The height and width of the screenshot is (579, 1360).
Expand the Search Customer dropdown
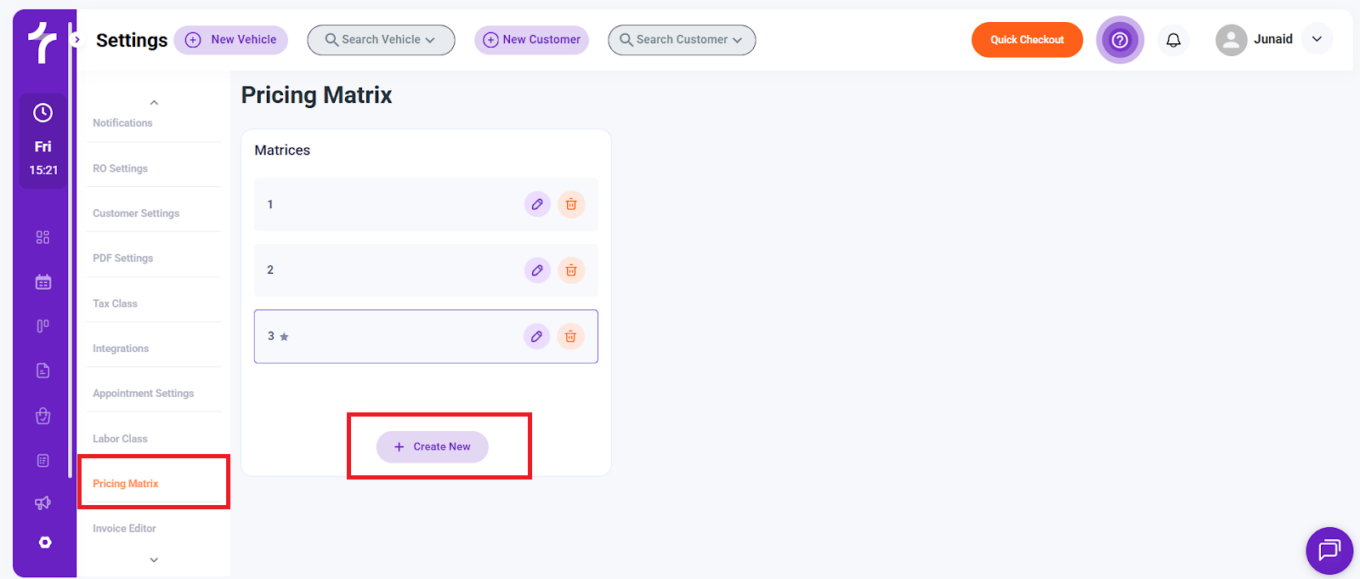coord(682,40)
